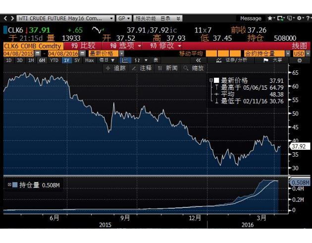Click the help question mark icon
The image size is (312, 243).
307,18
